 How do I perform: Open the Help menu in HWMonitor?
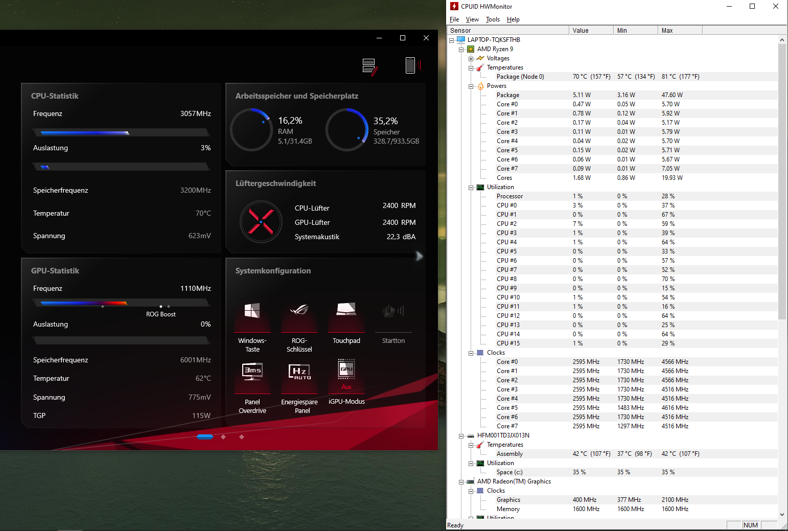(x=513, y=19)
